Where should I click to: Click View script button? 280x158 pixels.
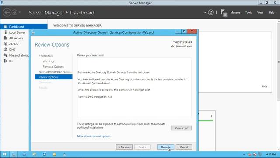coord(181,128)
